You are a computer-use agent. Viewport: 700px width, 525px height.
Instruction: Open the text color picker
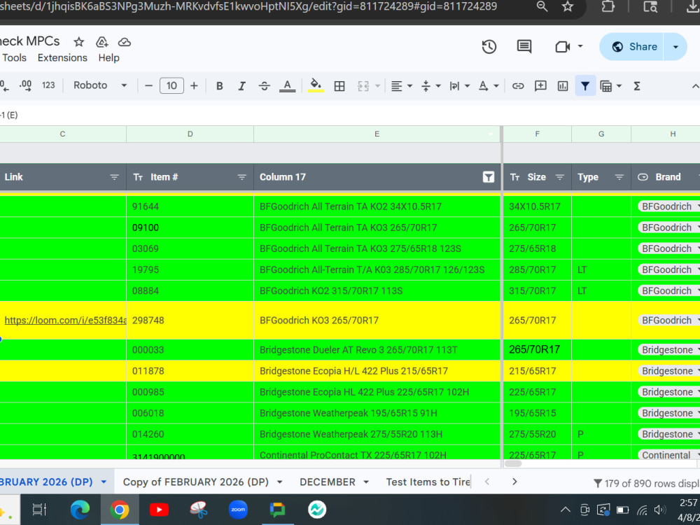(x=287, y=85)
